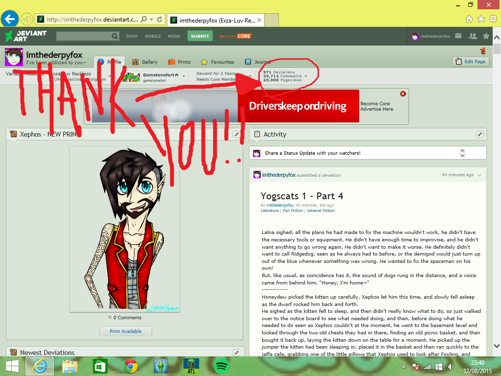Open the General Fiction category link
Image resolution: width=501 pixels, height=376 pixels.
coord(321,211)
